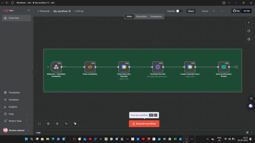
Task: Click the Logs panel header
Action: (x=144, y=132)
